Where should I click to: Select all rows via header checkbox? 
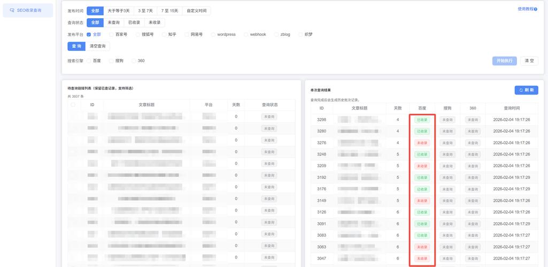(73, 105)
